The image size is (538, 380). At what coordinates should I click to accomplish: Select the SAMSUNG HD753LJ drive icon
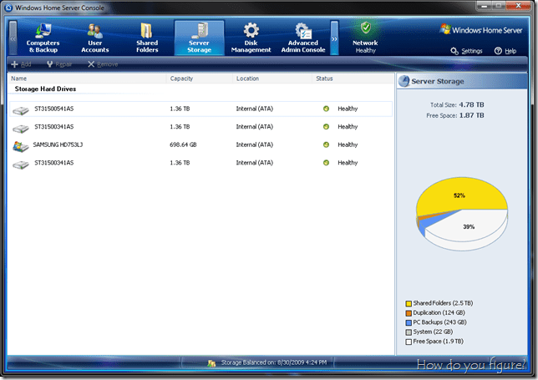pyautogui.click(x=21, y=145)
